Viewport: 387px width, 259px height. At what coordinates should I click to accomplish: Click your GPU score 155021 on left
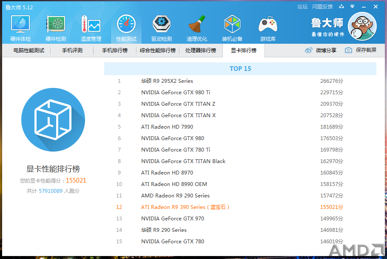[76, 180]
